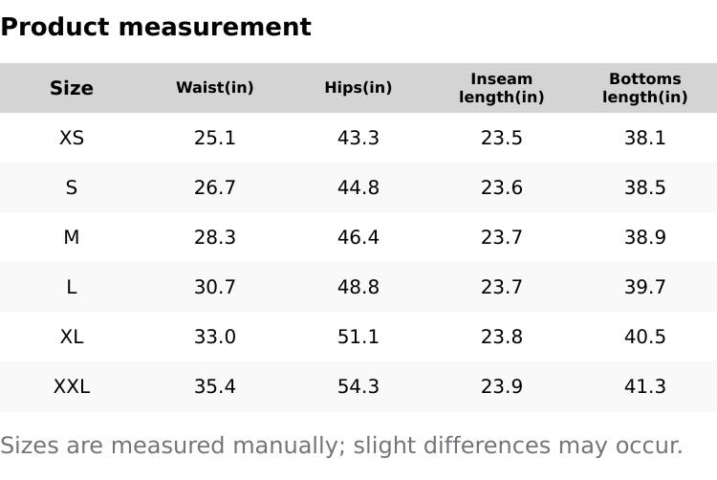Click the L size row label

point(72,287)
